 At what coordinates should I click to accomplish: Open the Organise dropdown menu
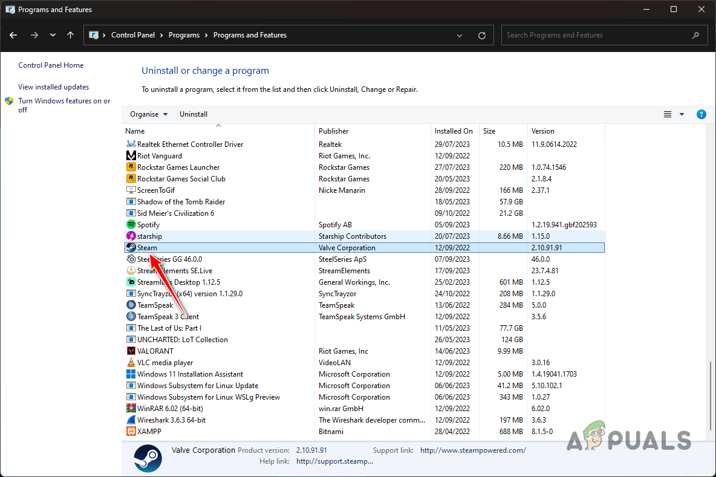point(149,114)
